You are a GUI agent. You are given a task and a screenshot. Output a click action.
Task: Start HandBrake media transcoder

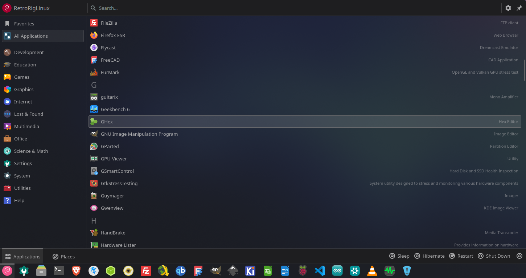coord(113,233)
